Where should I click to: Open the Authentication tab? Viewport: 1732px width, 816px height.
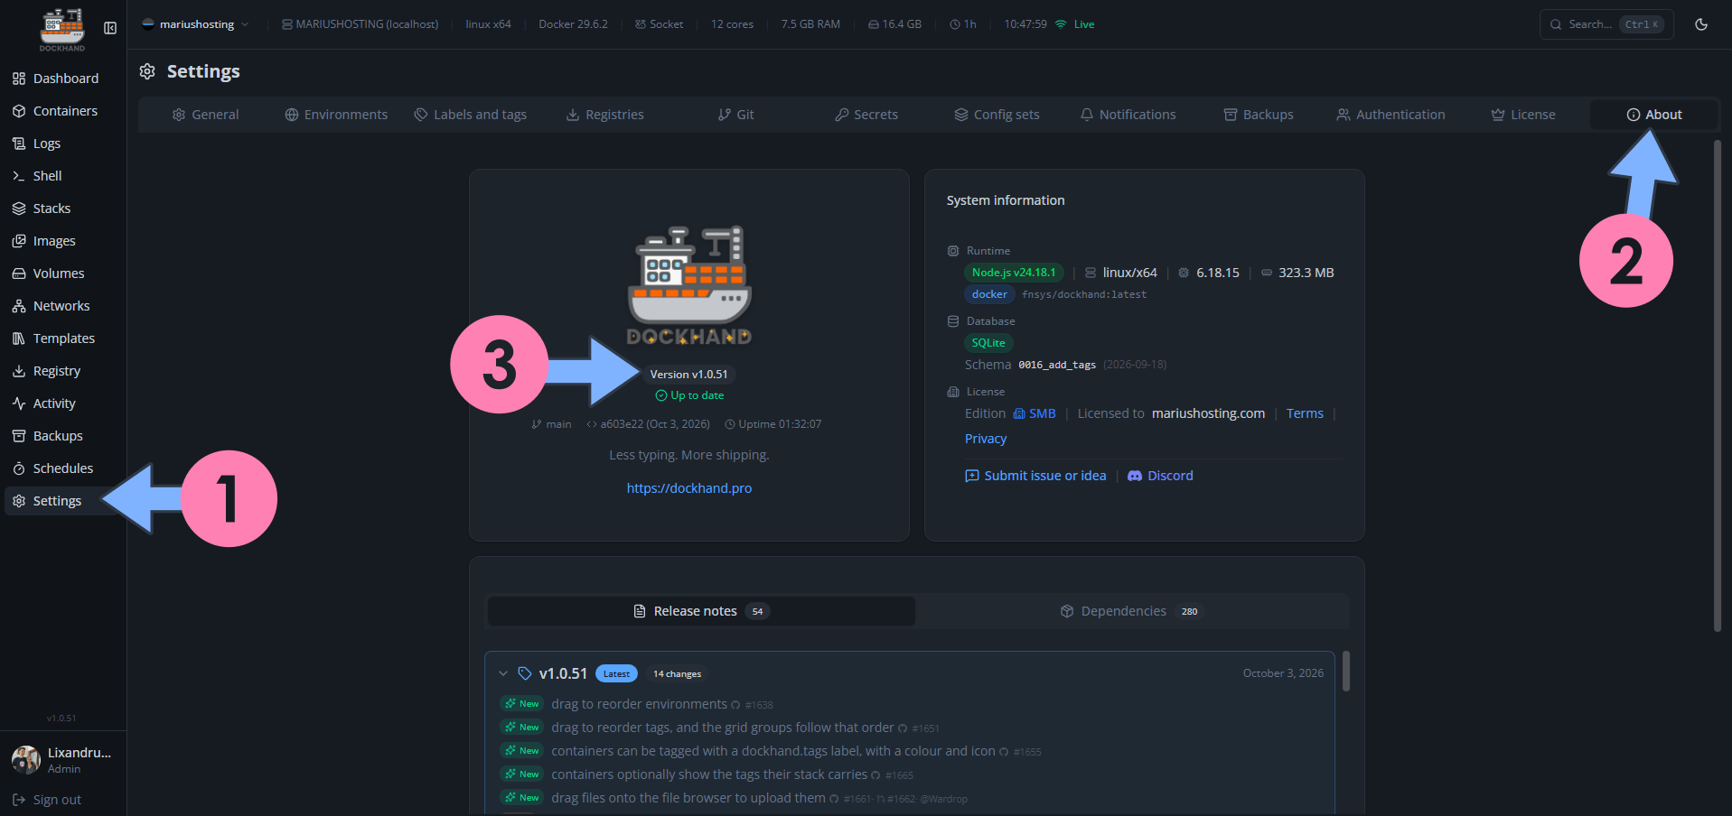[1390, 115]
